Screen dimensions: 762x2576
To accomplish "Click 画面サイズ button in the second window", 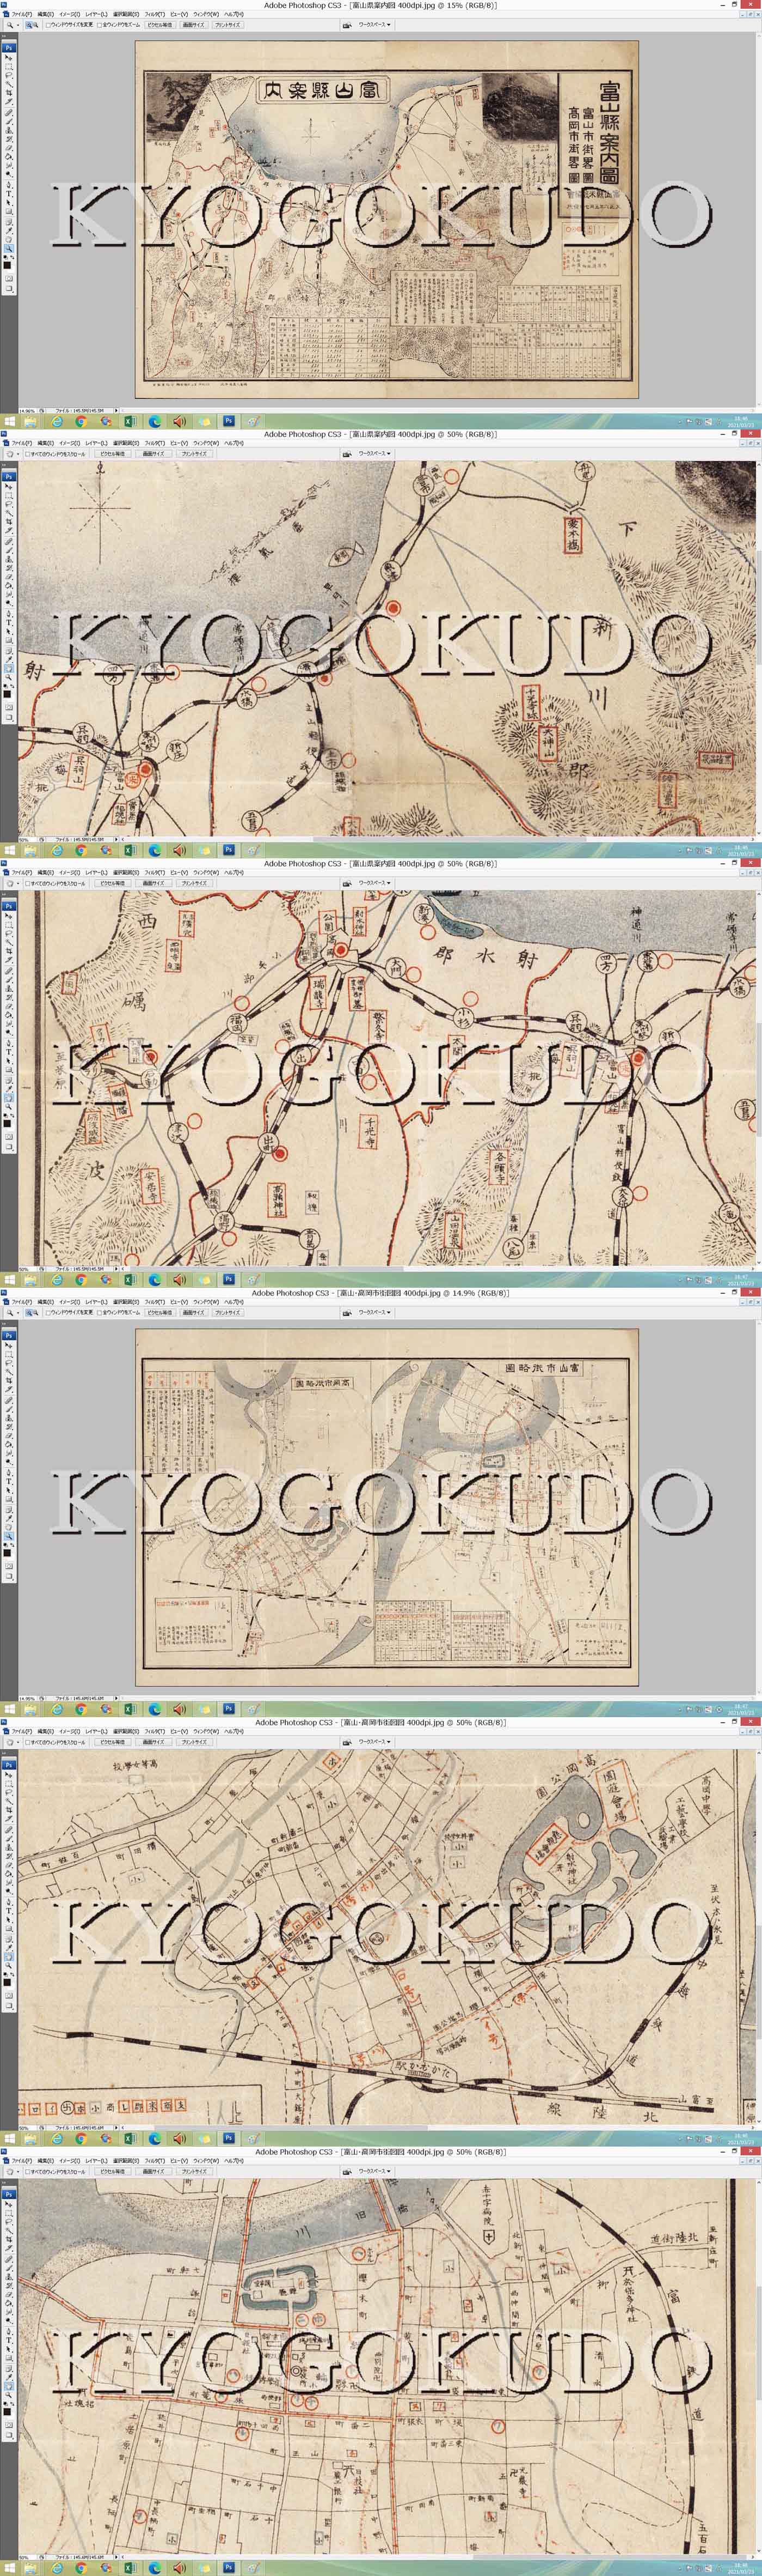I will point(153,453).
